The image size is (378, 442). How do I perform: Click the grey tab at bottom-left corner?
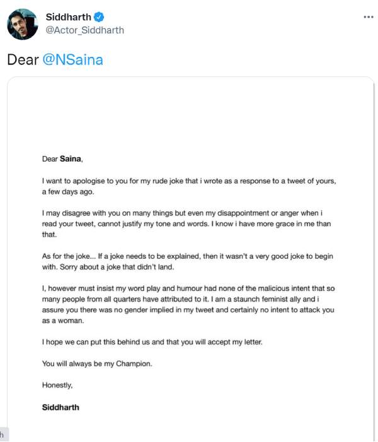(3, 435)
